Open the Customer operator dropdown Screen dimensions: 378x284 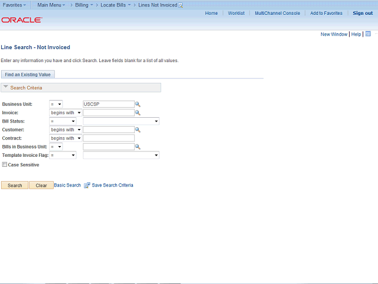coord(66,130)
